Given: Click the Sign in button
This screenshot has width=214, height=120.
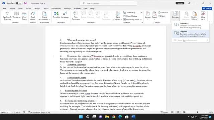Looking at the screenshot, I should pyautogui.click(x=180, y=3).
